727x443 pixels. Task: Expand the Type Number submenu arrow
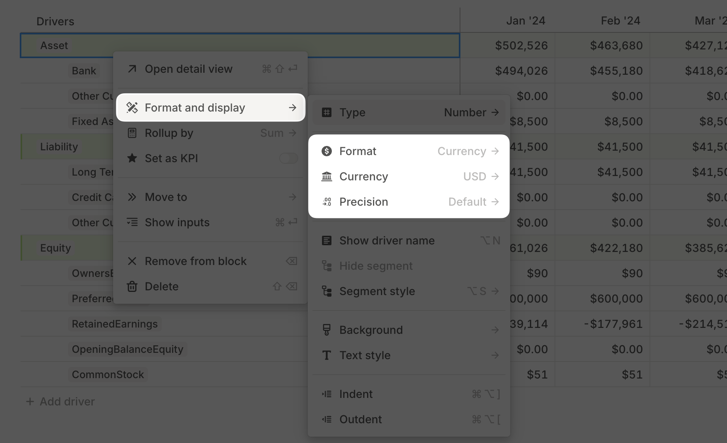tap(495, 112)
